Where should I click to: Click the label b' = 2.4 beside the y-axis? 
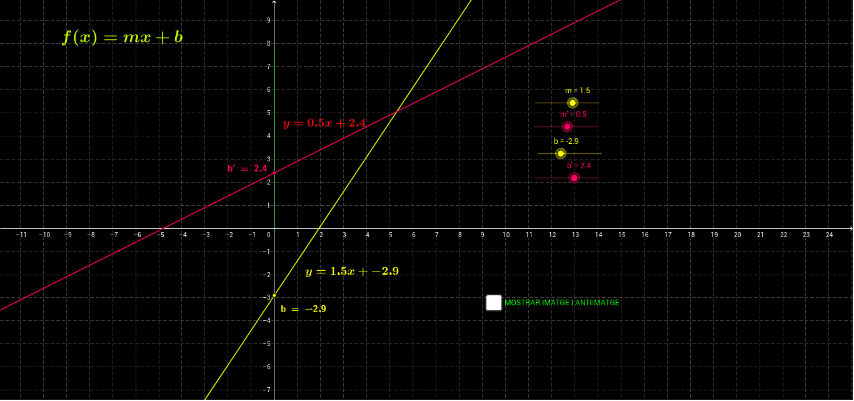(x=247, y=168)
